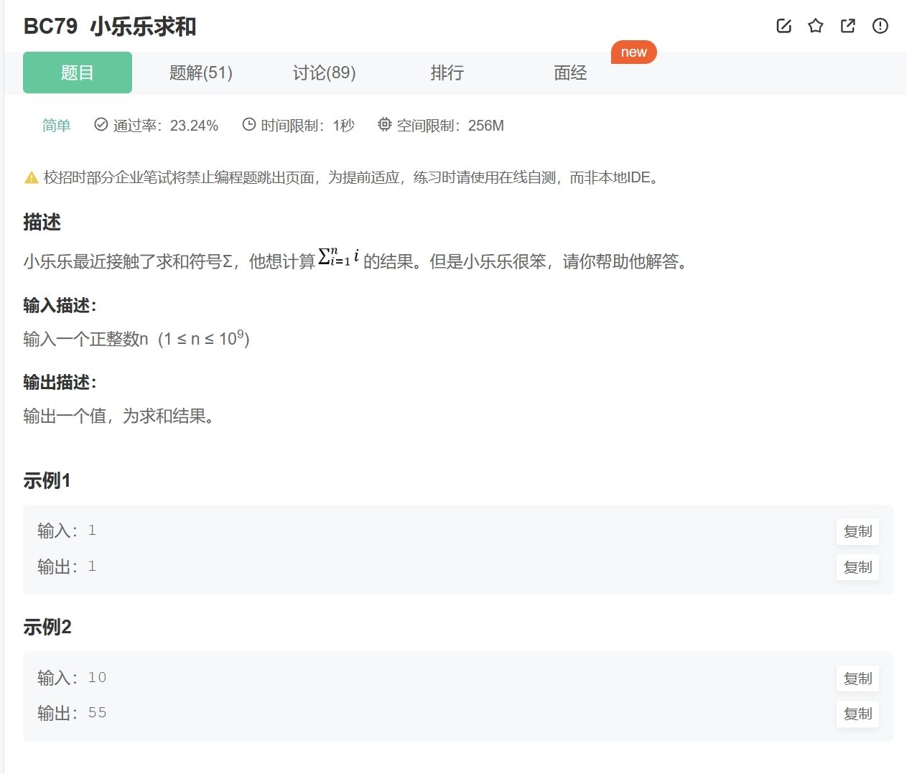Click the orange new badge
Screen dimensions: 907x774
[x=633, y=51]
